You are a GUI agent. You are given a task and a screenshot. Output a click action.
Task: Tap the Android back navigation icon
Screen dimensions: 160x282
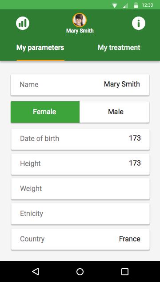36,272
